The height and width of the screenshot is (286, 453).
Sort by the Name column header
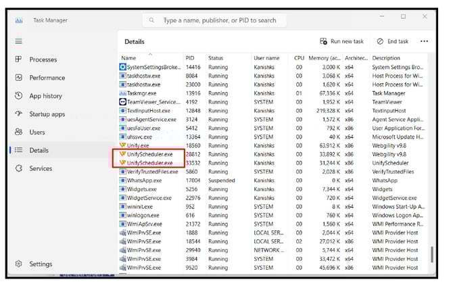click(128, 58)
